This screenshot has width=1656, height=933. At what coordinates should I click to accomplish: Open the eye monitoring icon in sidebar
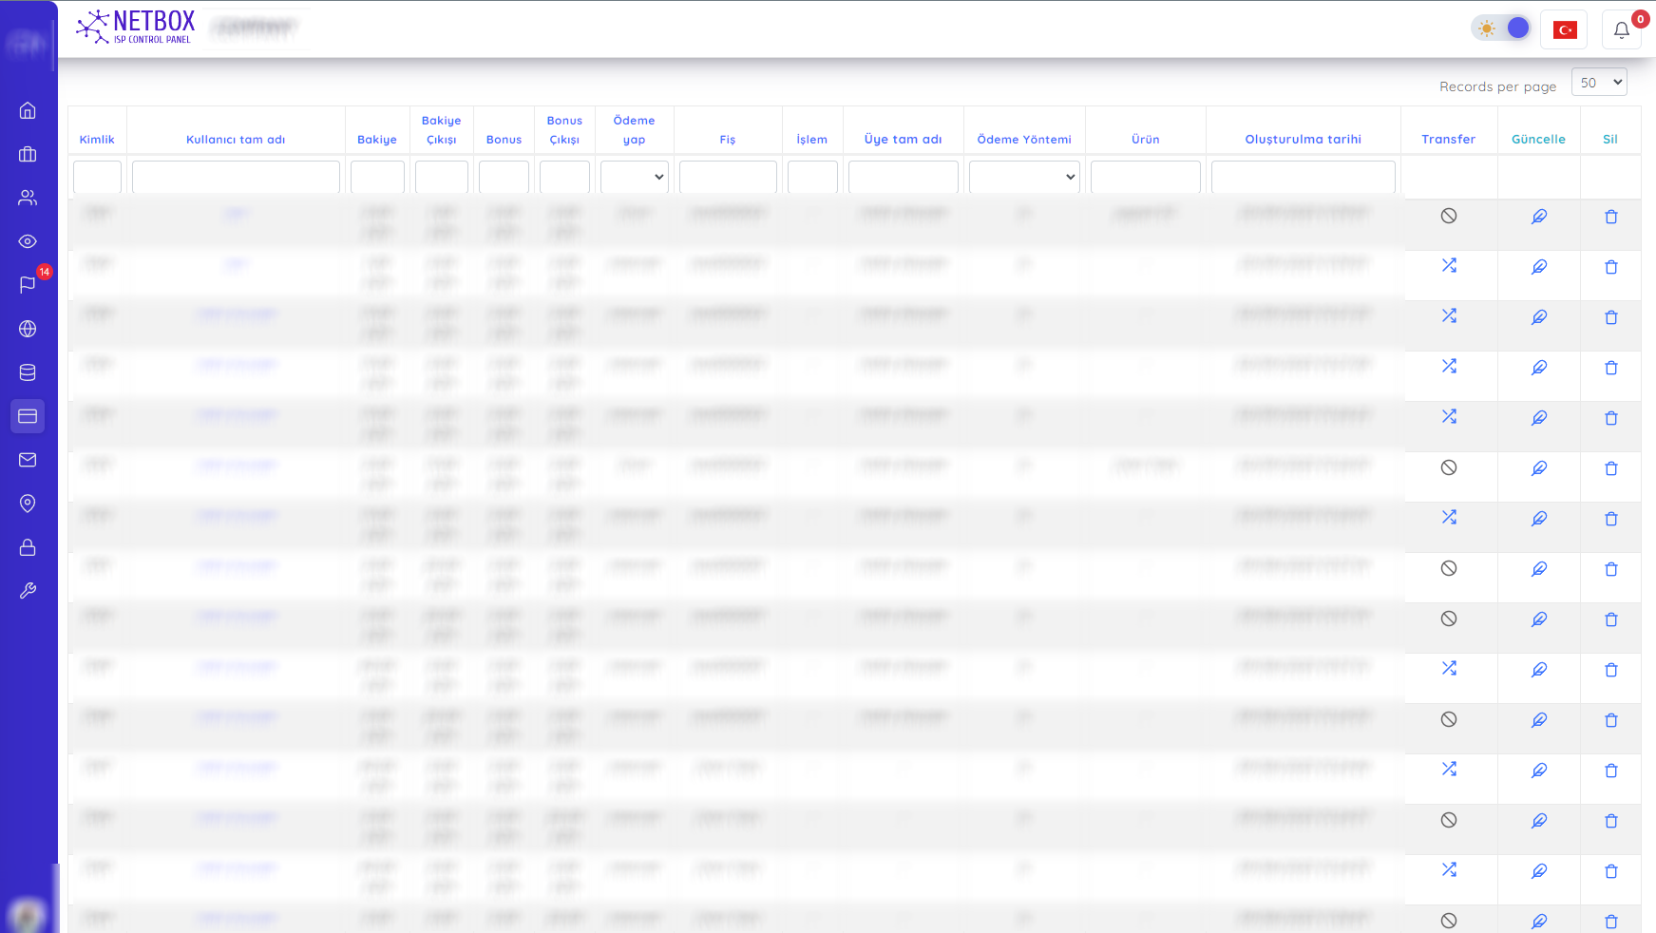point(28,241)
